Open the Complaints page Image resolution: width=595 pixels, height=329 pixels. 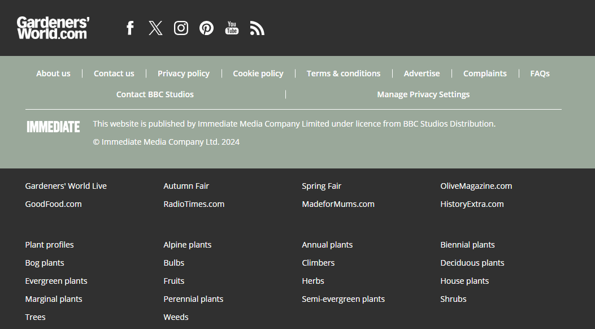485,73
